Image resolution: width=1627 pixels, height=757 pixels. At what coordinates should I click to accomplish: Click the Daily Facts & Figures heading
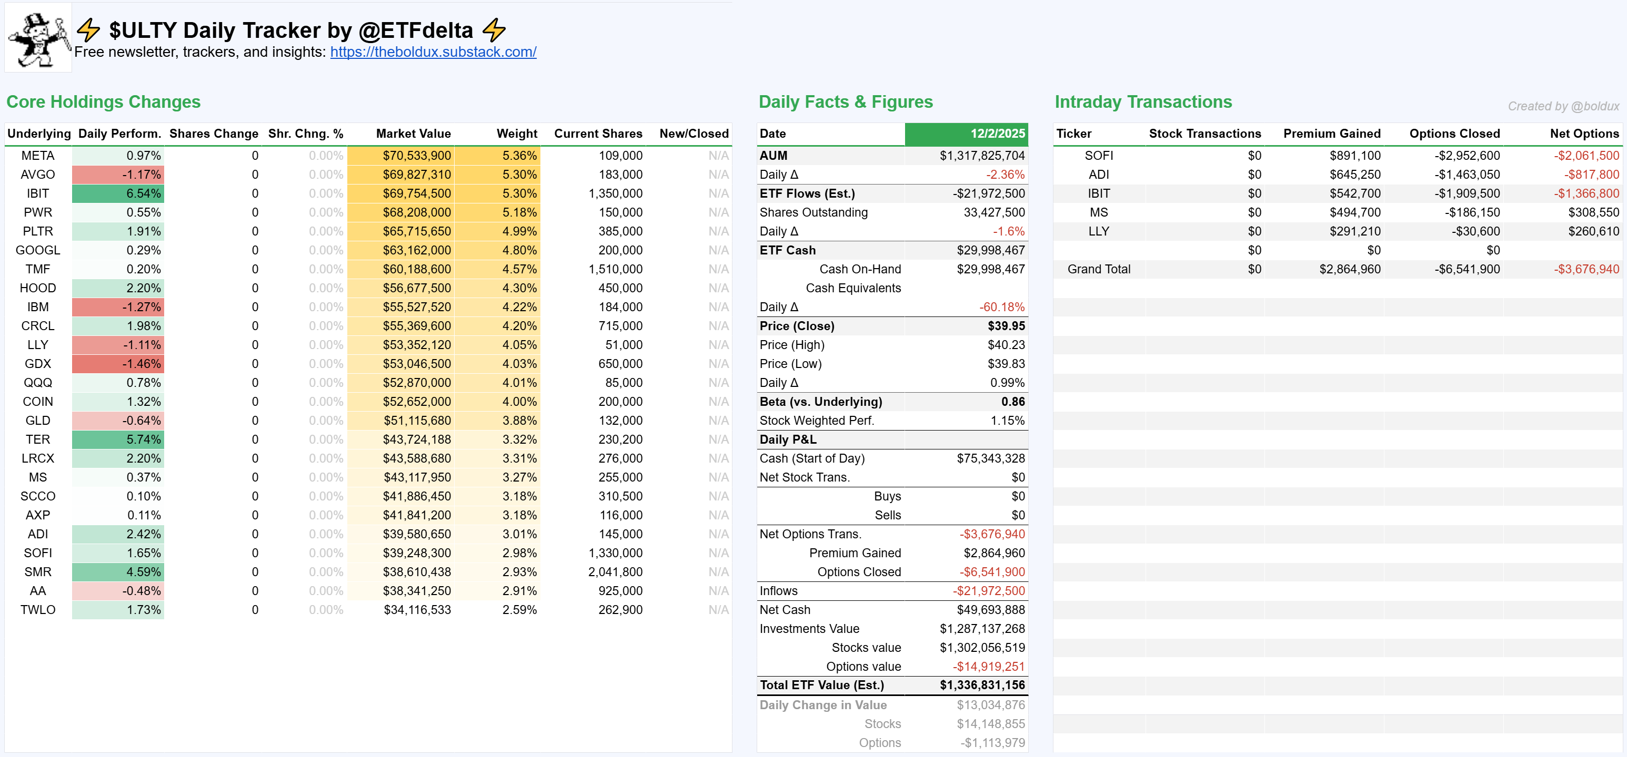pyautogui.click(x=845, y=101)
